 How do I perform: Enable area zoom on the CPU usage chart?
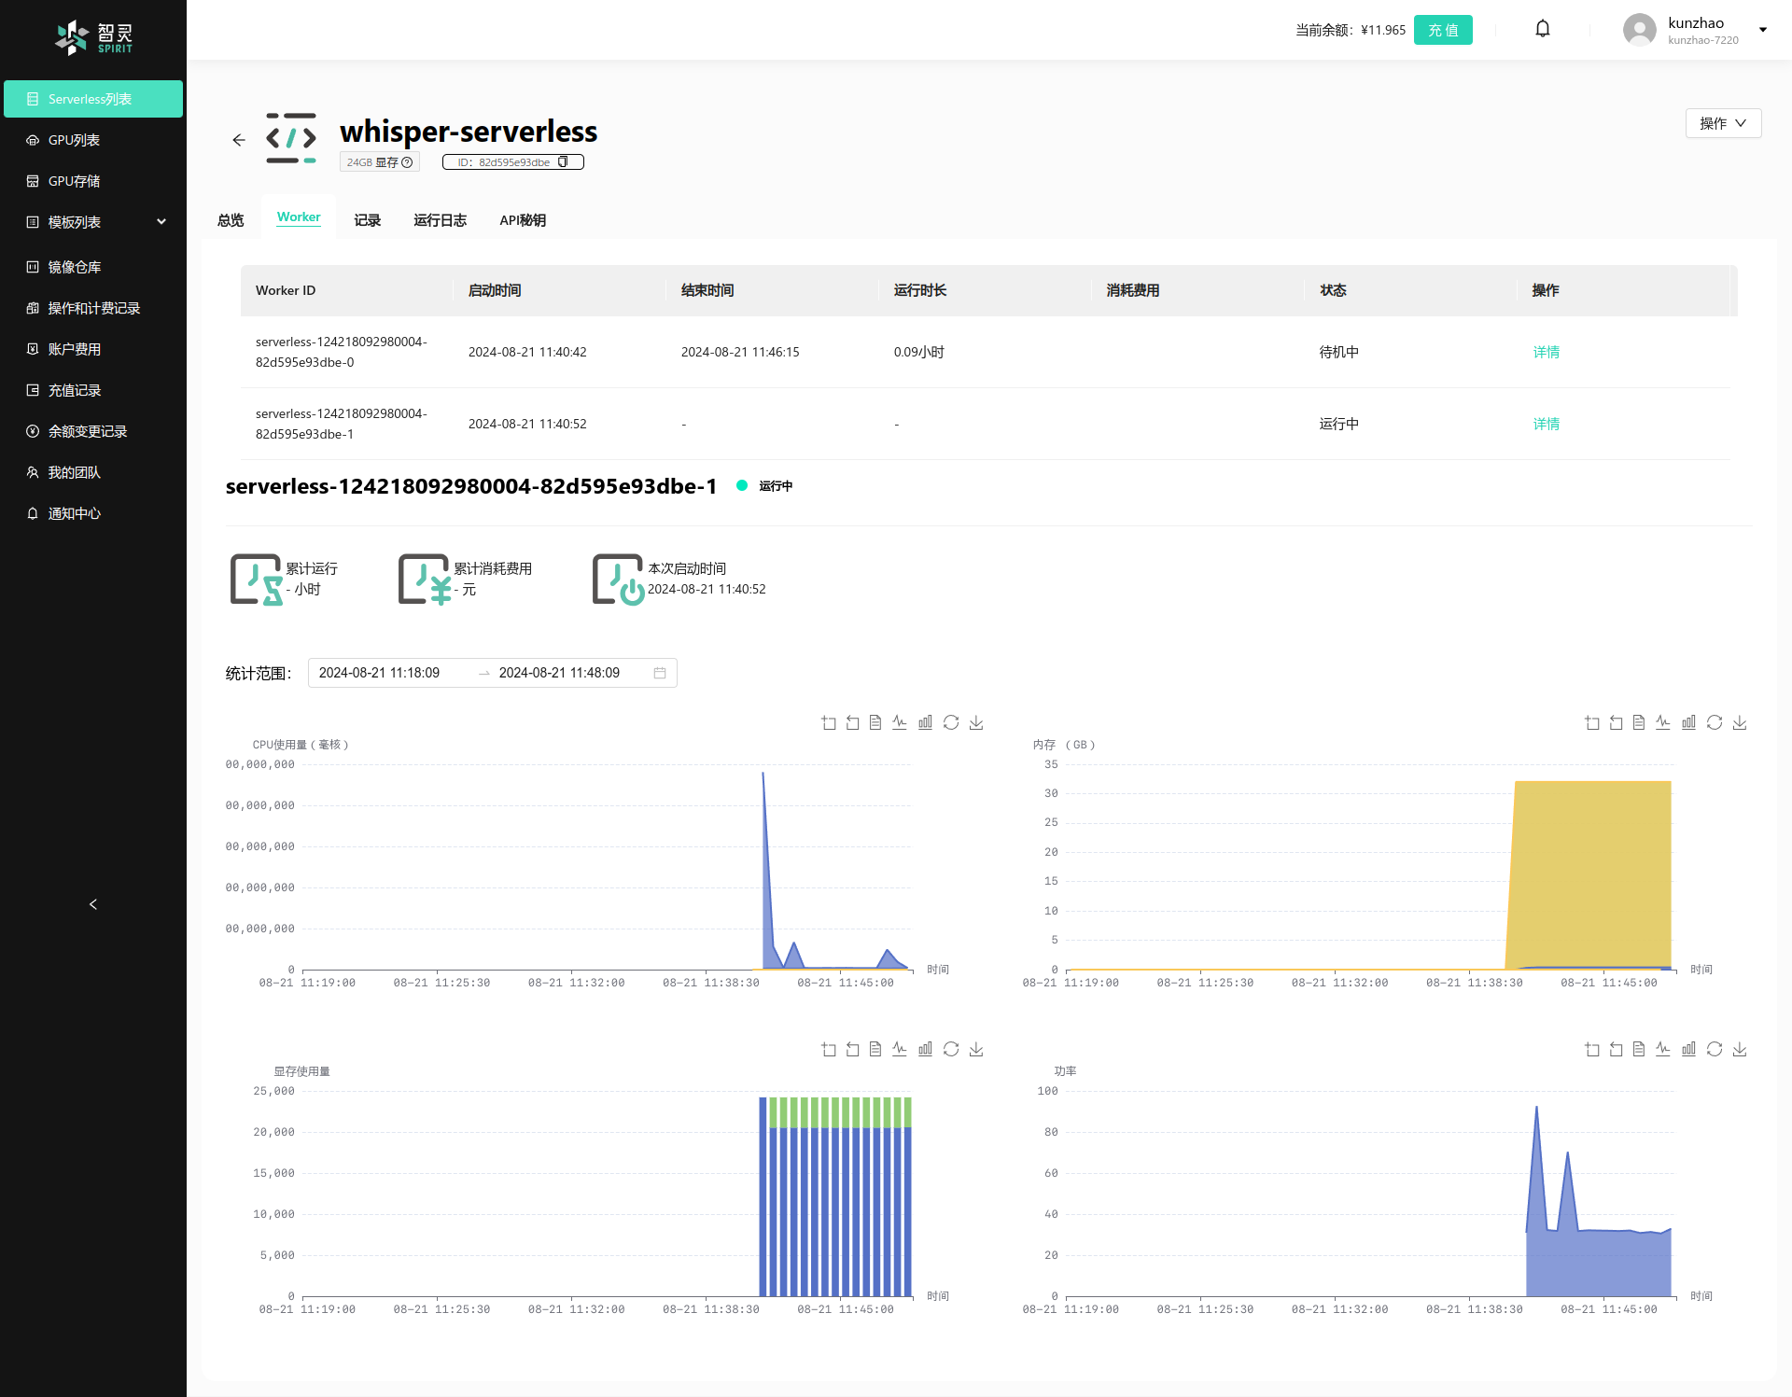829,722
